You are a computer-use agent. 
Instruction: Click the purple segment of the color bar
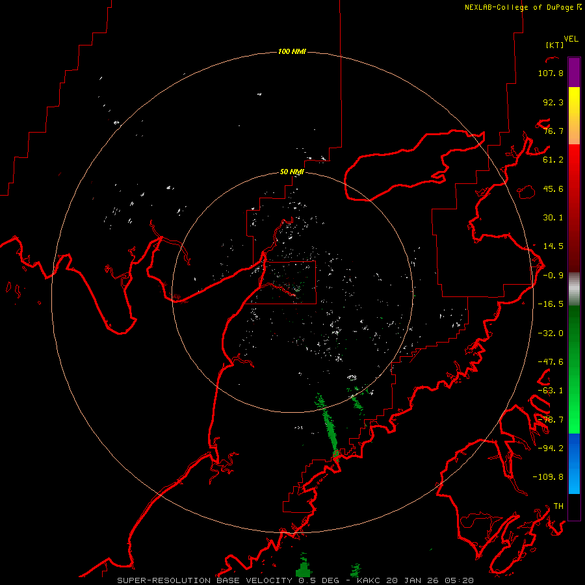(x=574, y=73)
